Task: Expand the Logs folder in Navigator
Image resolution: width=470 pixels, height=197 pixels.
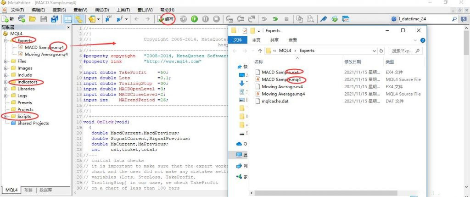Action: click(x=6, y=96)
